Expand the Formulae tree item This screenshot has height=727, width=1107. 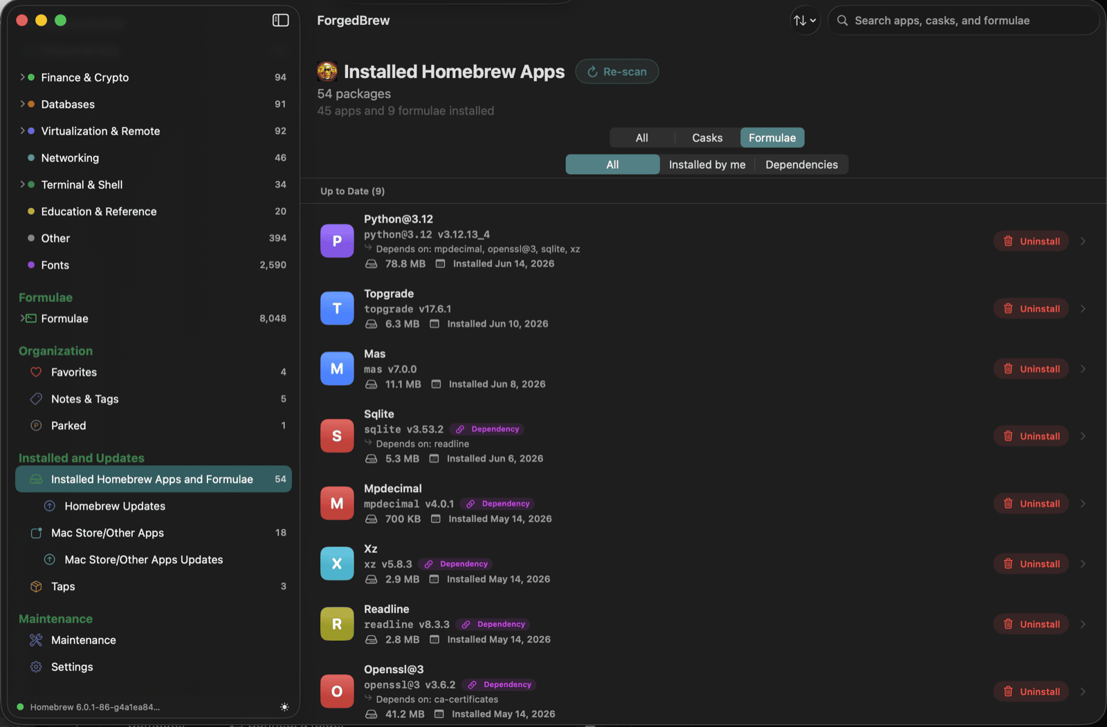point(22,318)
